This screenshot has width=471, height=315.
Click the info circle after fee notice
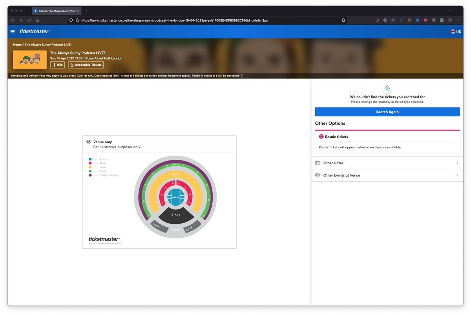click(x=241, y=76)
